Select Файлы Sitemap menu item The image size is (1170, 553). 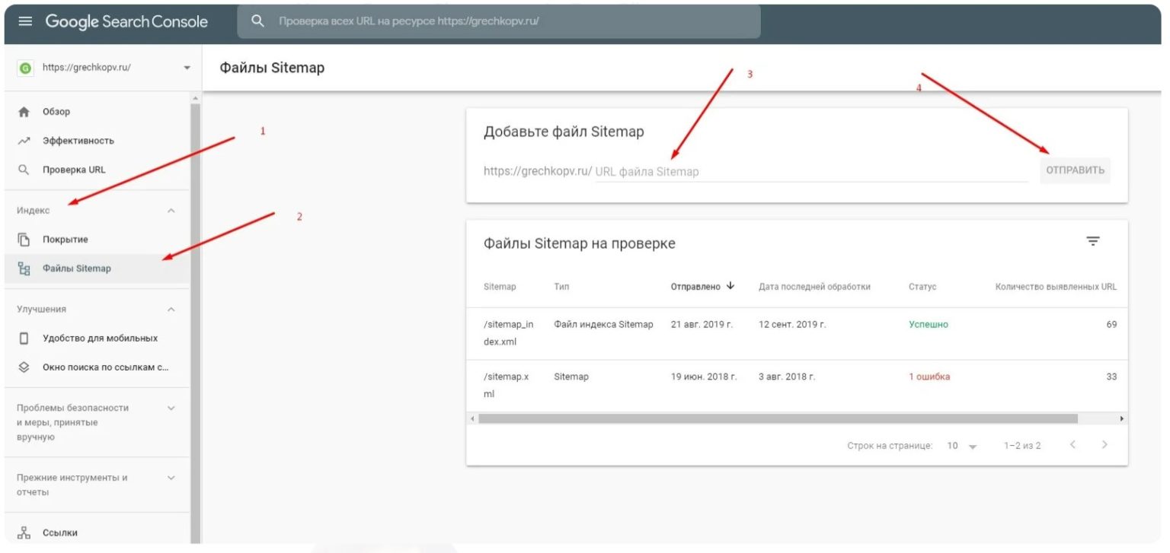coord(97,269)
